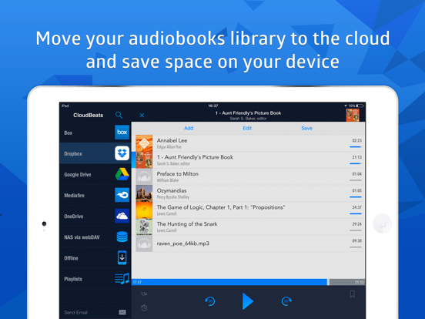Click the battery indicator in status bar

[x=360, y=106]
